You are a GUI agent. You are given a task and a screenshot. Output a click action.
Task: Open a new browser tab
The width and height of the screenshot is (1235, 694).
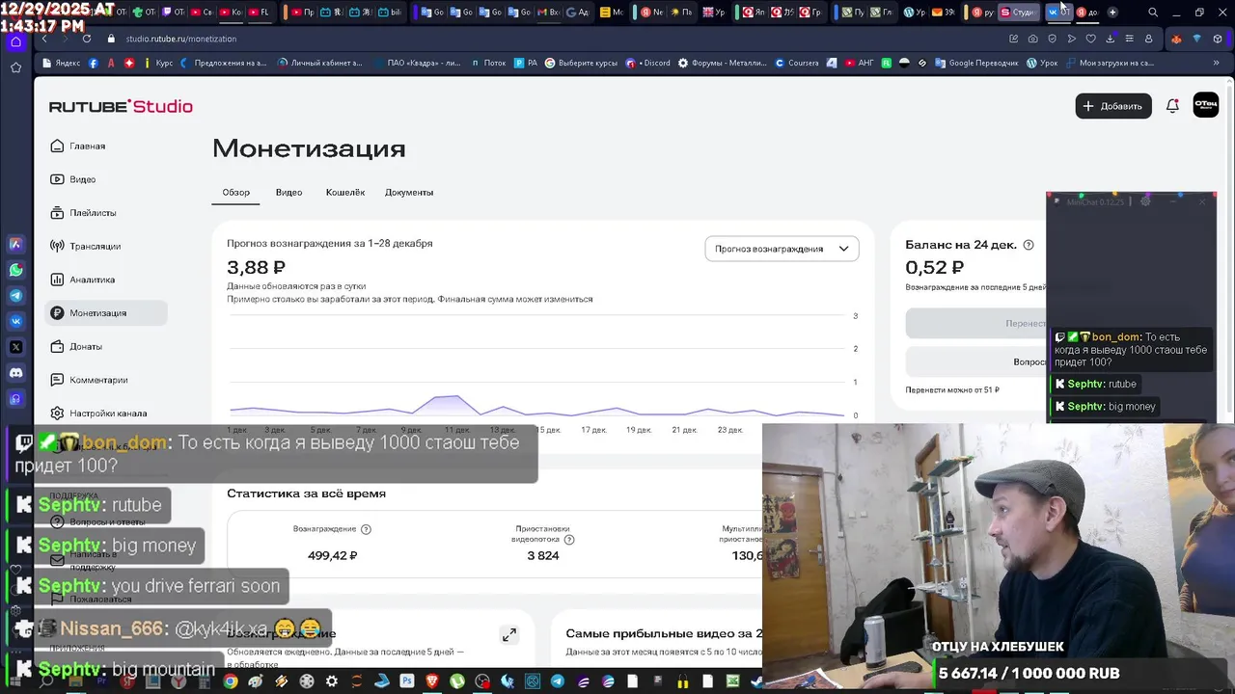1112,13
